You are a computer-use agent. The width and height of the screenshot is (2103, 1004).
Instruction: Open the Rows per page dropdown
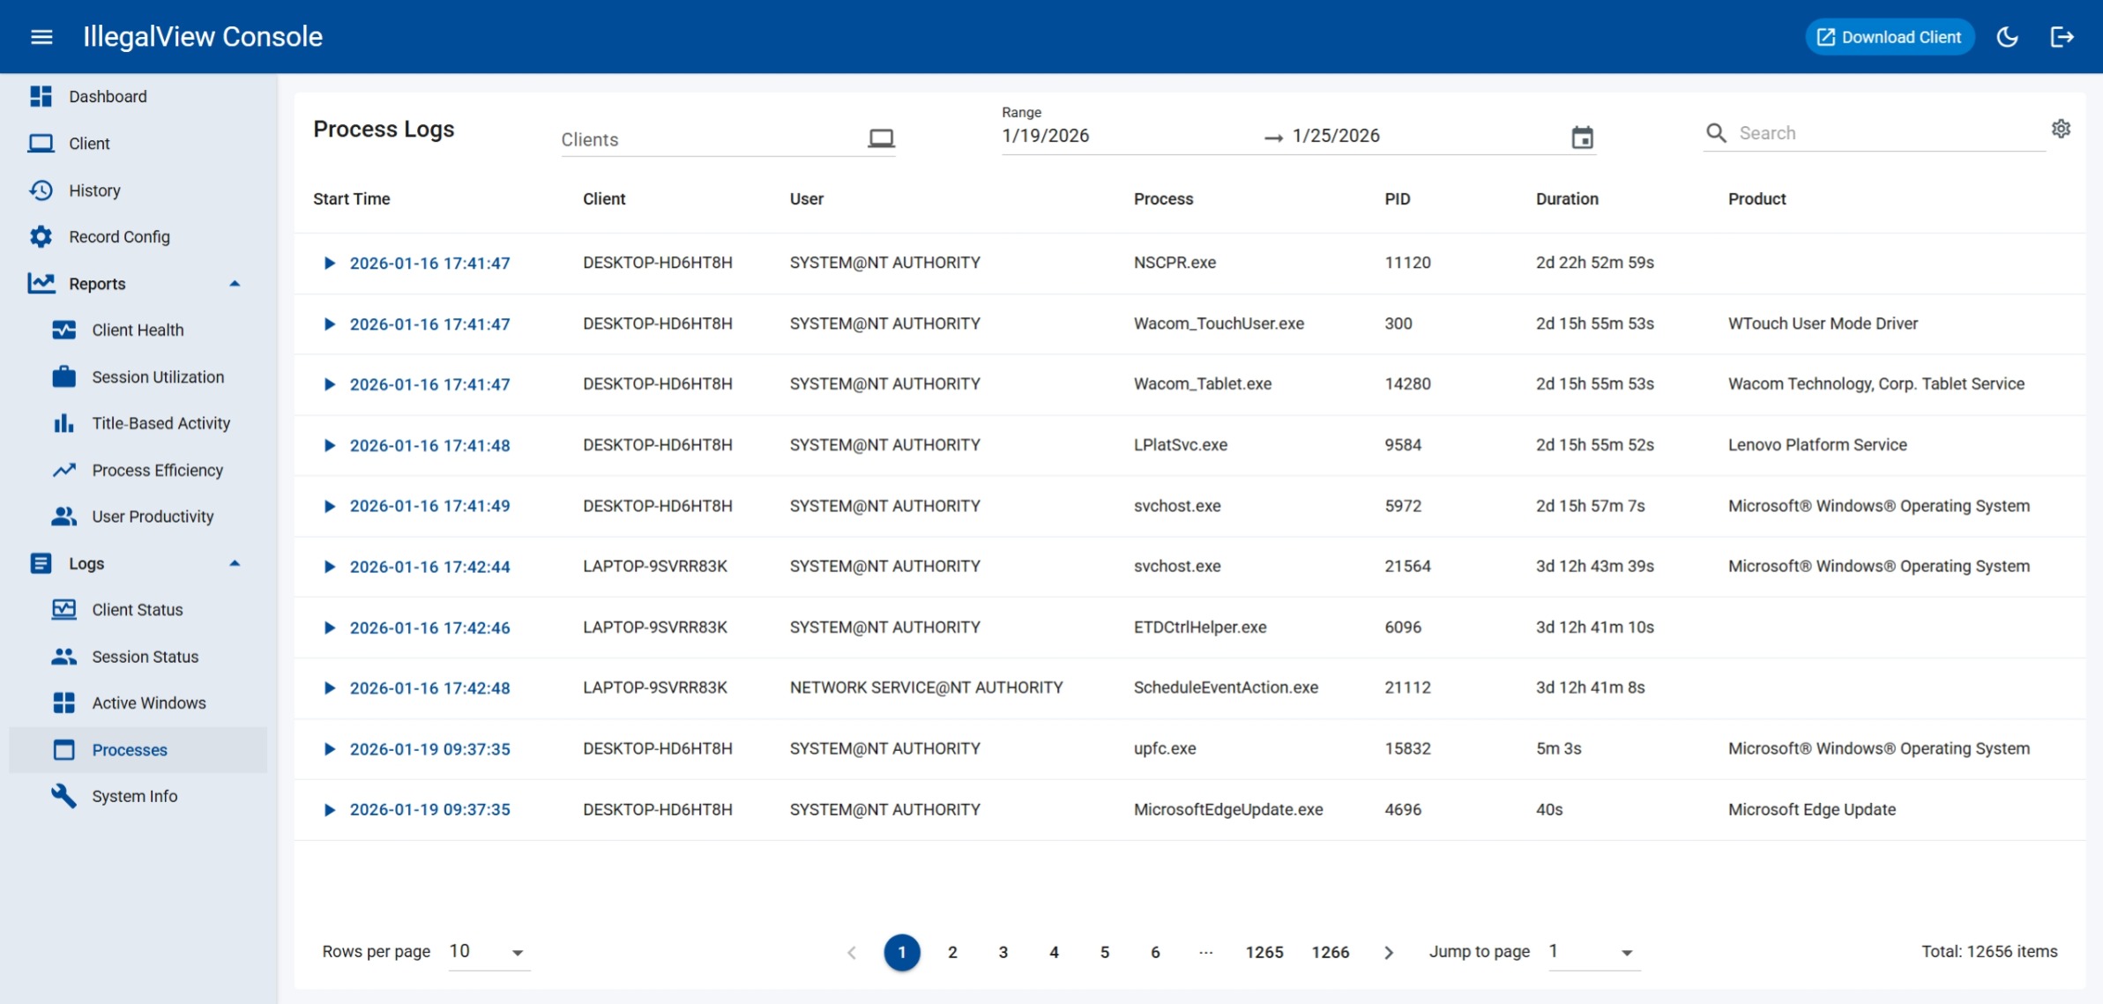[488, 952]
